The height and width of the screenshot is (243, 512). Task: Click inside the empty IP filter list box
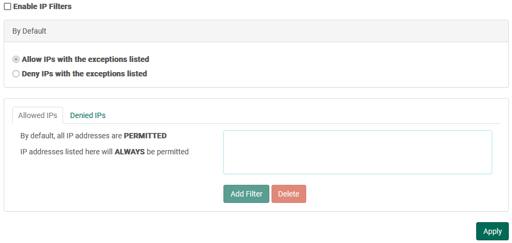pos(357,152)
